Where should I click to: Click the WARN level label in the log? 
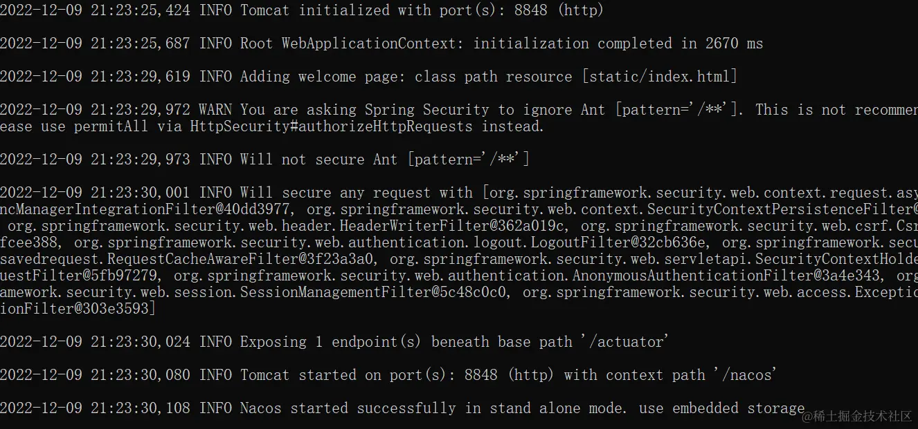215,110
